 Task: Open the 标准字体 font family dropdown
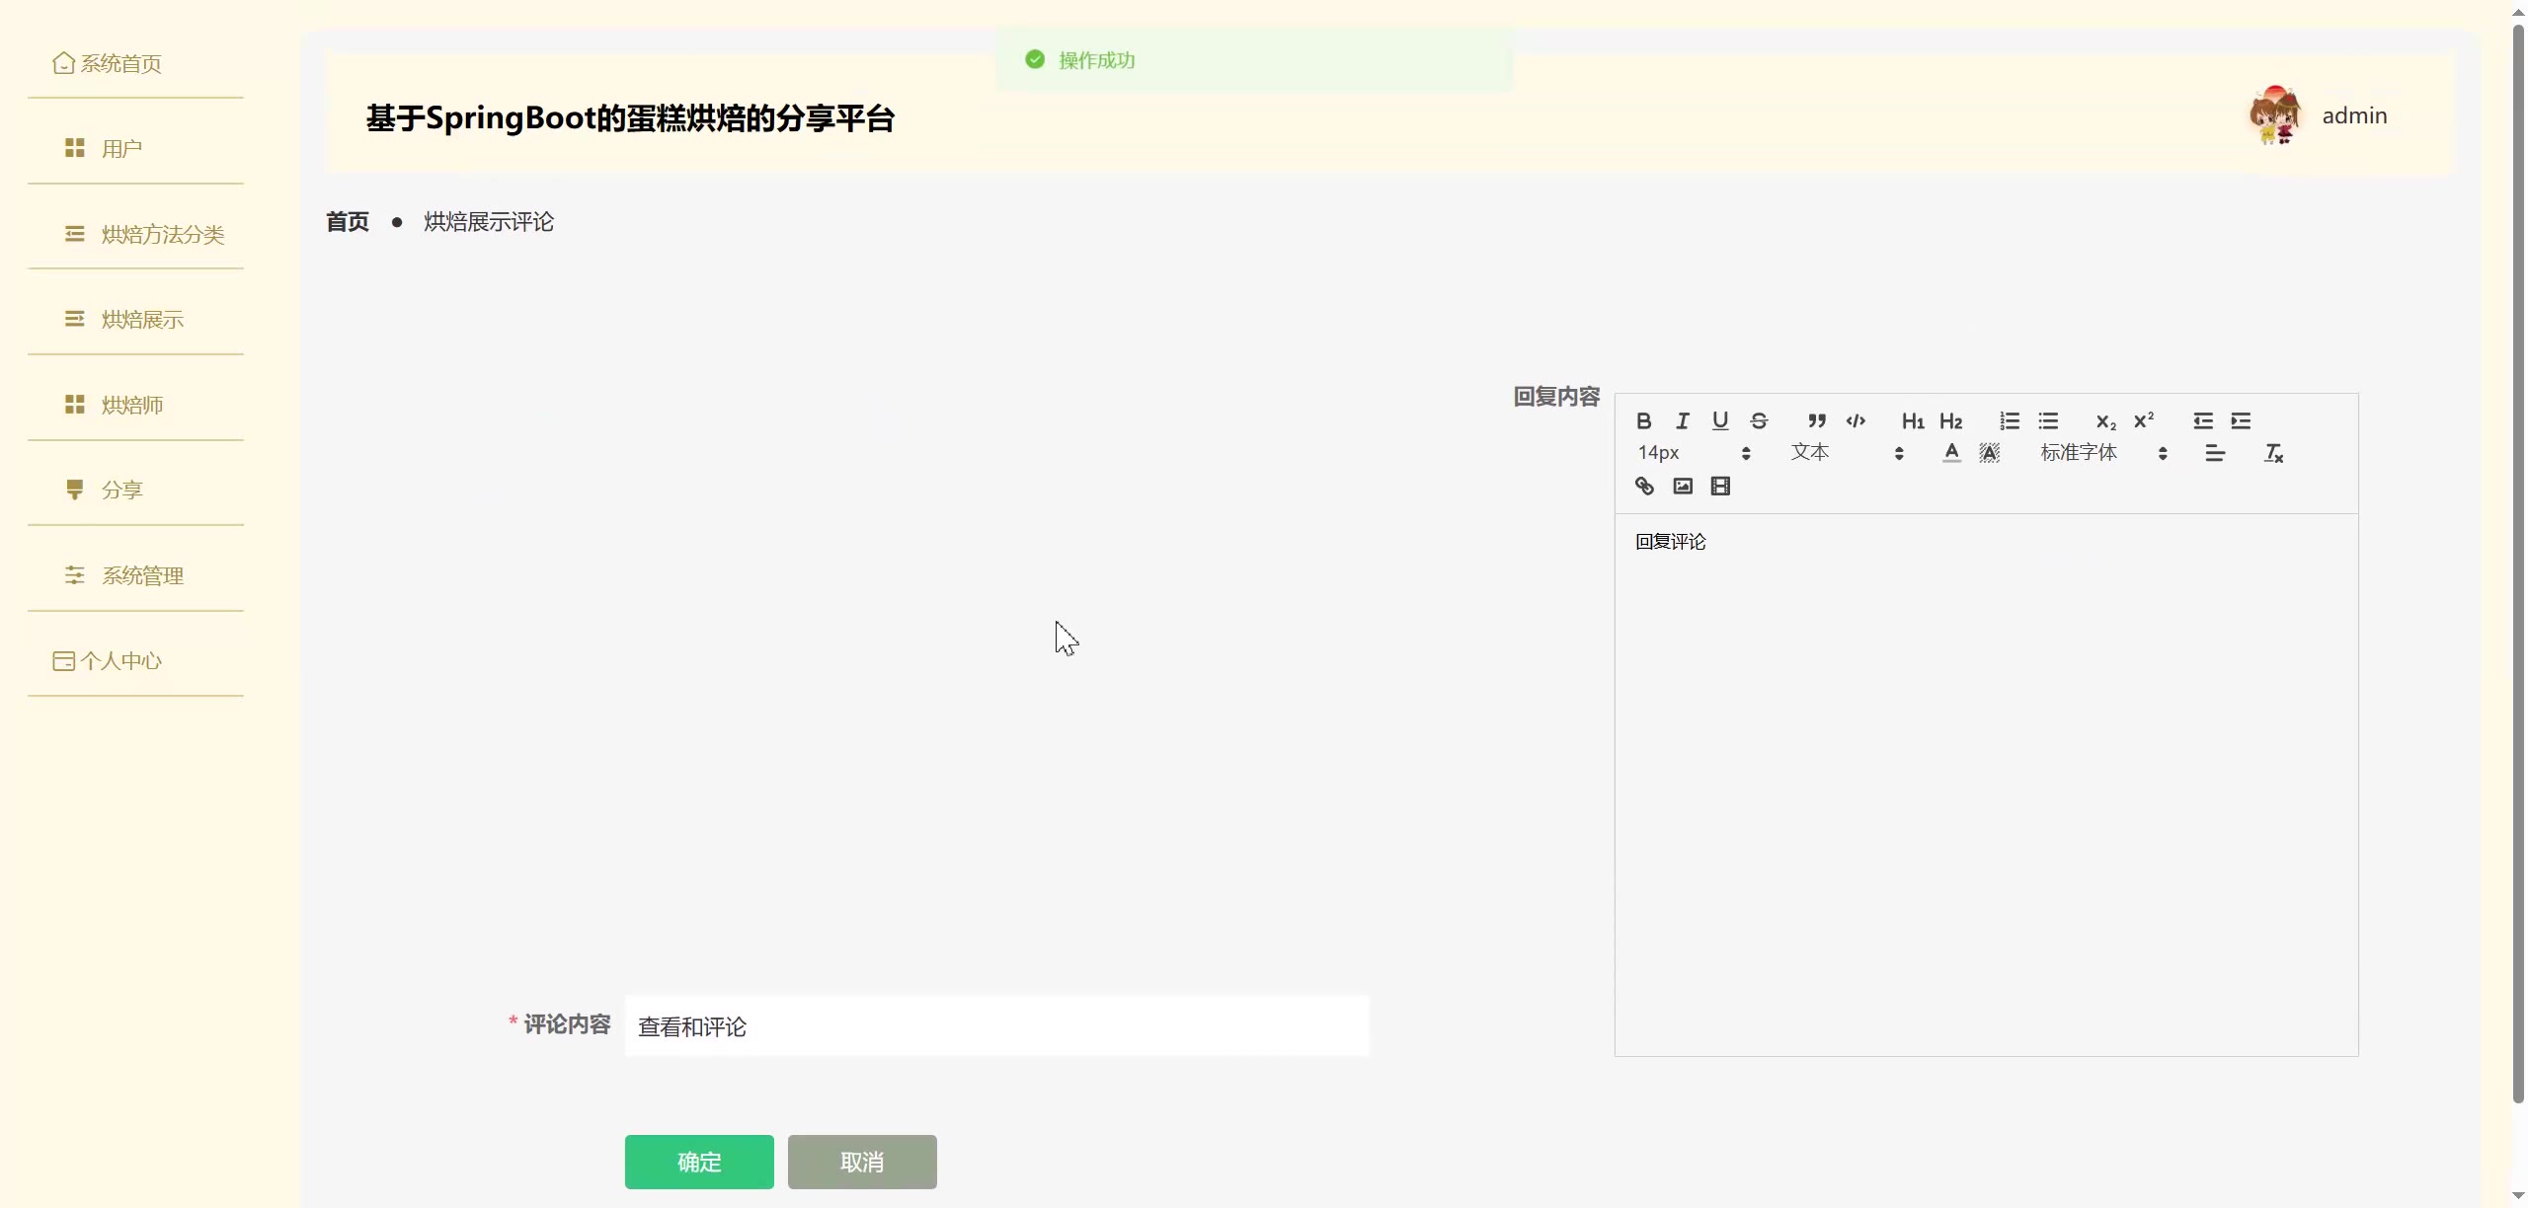click(2103, 453)
